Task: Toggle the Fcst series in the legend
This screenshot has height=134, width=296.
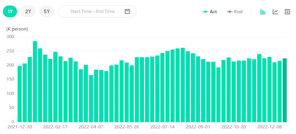Action: pyautogui.click(x=235, y=12)
